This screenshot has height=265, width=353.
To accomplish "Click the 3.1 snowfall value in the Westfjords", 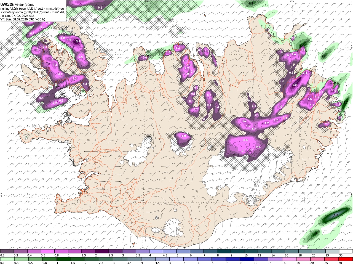I will click(78, 41).
